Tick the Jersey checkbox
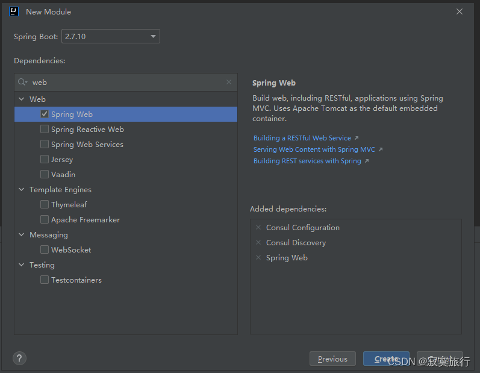The height and width of the screenshot is (373, 480). click(x=45, y=159)
